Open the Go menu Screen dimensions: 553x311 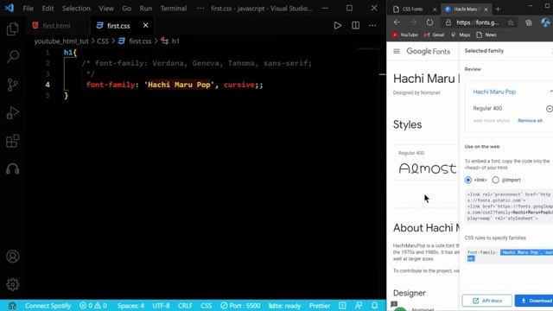click(127, 9)
